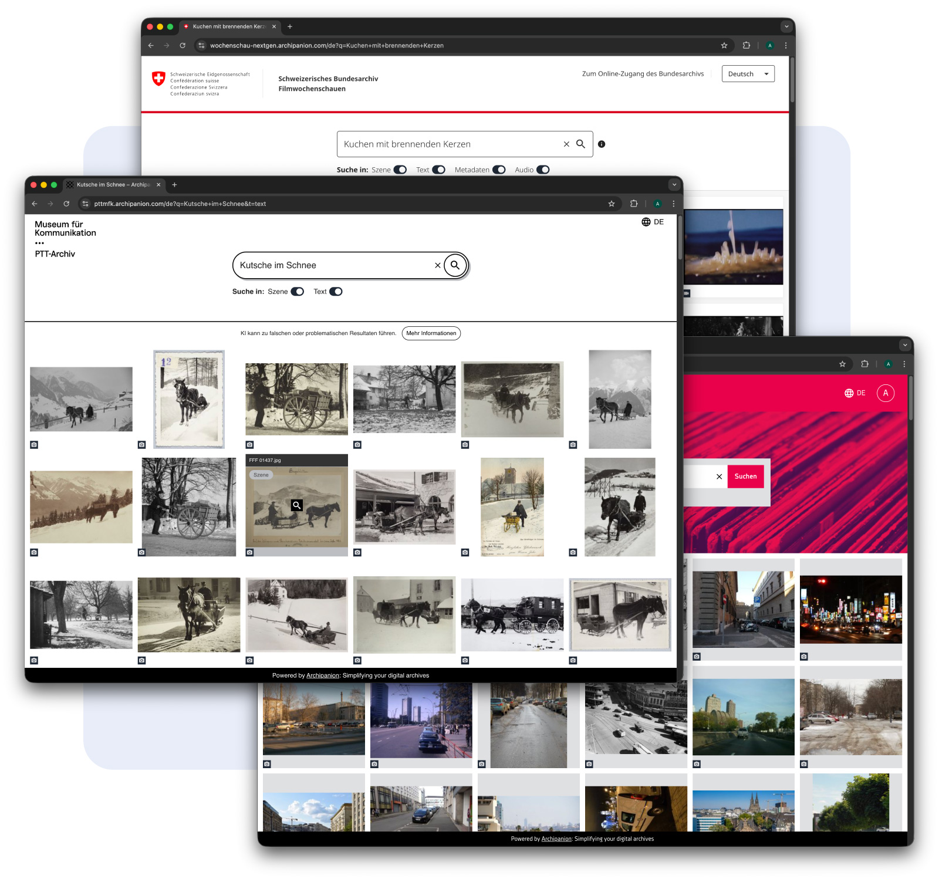Switch to the 'Kutsche im Schnee' browser tab

(x=112, y=185)
